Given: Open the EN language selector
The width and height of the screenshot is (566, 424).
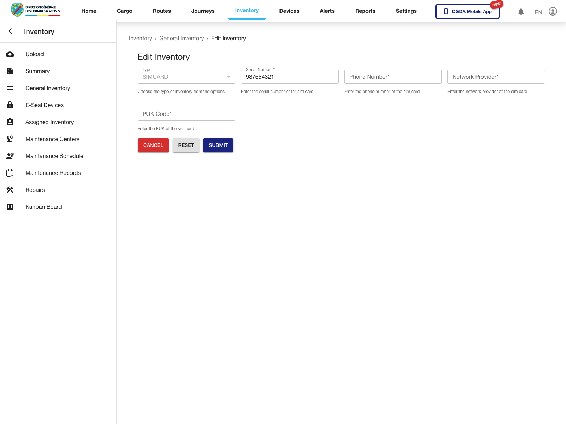Looking at the screenshot, I should point(538,12).
